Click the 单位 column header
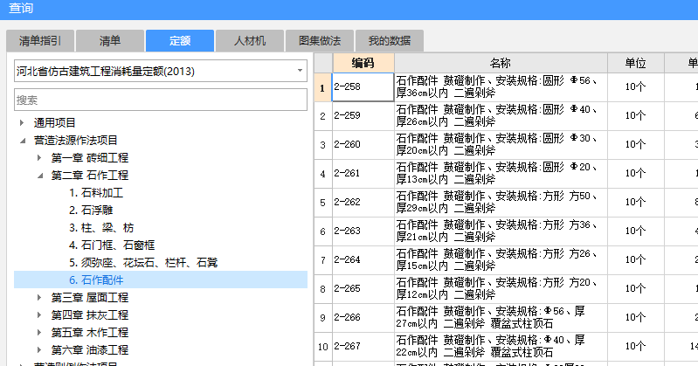This screenshot has height=366, width=698. [x=636, y=63]
